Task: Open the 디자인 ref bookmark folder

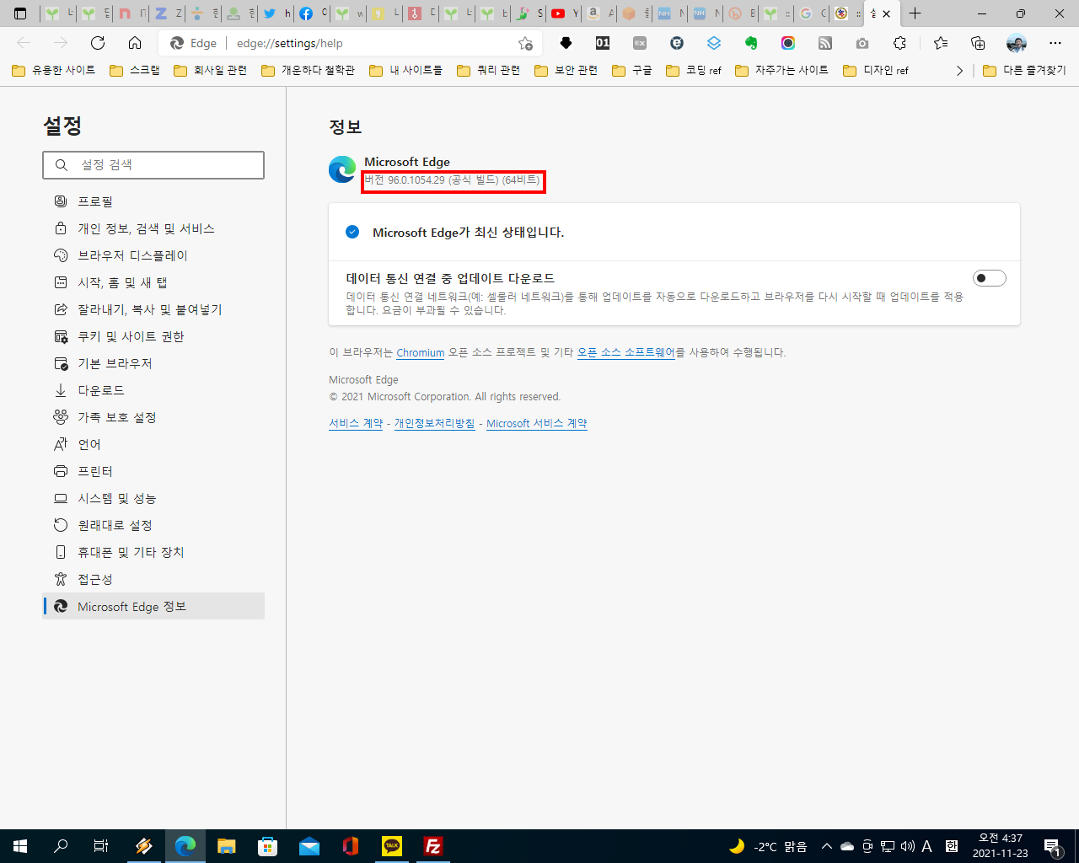Action: tap(876, 71)
